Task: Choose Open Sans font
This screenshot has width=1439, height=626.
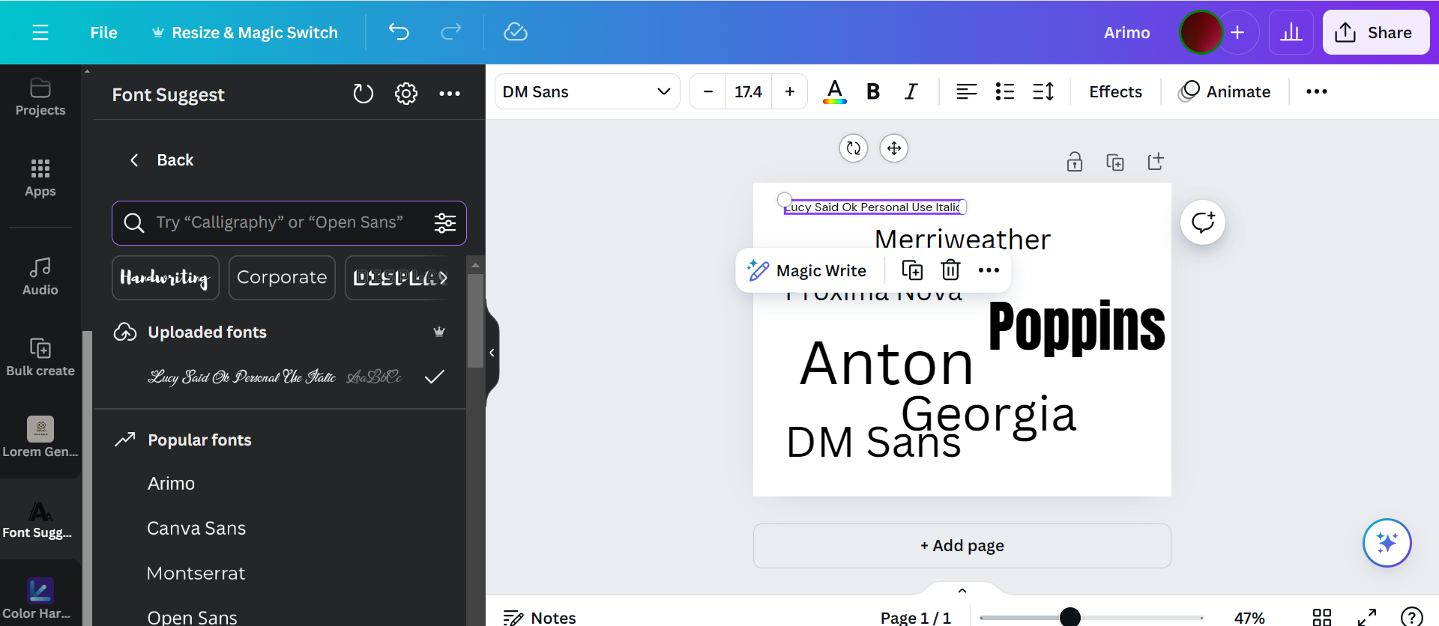Action: (193, 617)
